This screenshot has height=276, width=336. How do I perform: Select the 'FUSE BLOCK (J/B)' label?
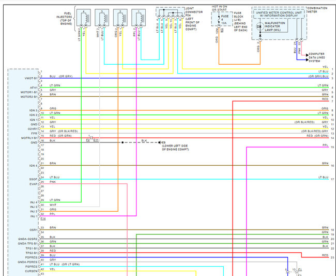coord(238,17)
